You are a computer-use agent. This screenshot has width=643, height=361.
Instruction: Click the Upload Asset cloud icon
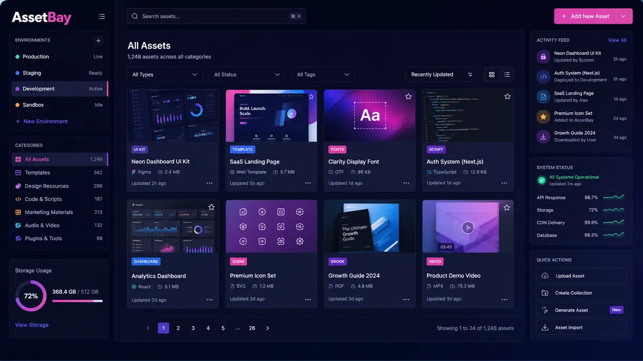(545, 276)
